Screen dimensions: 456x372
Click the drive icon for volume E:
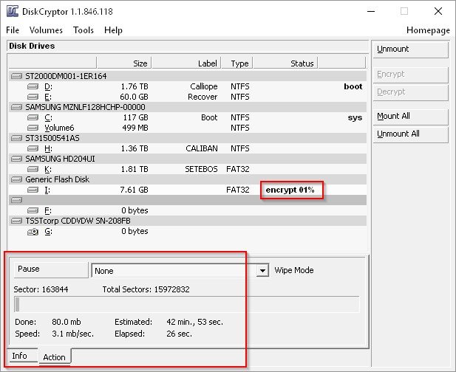pos(33,97)
